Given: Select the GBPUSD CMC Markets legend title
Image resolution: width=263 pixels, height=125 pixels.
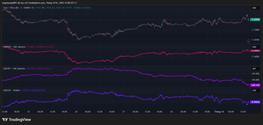Looking at the screenshot, I should [x=14, y=47].
